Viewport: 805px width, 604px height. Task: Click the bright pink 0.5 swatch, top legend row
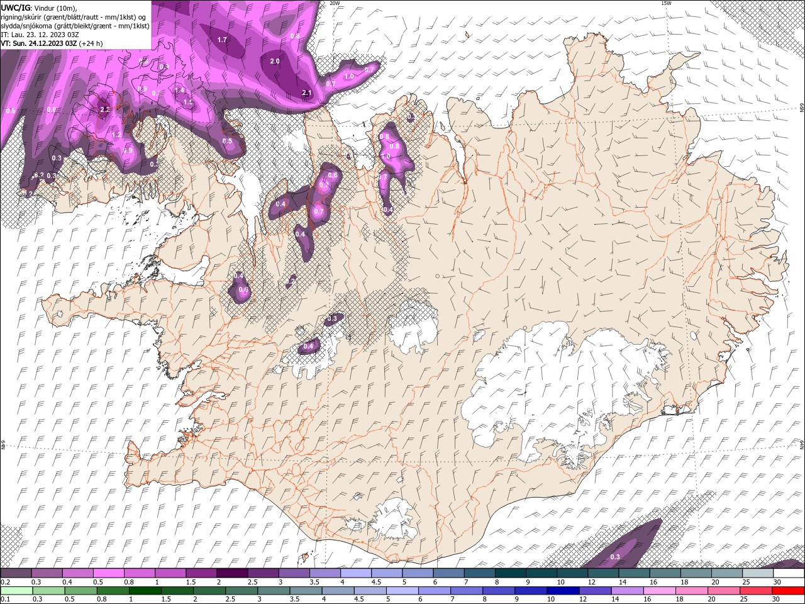pyautogui.click(x=108, y=573)
